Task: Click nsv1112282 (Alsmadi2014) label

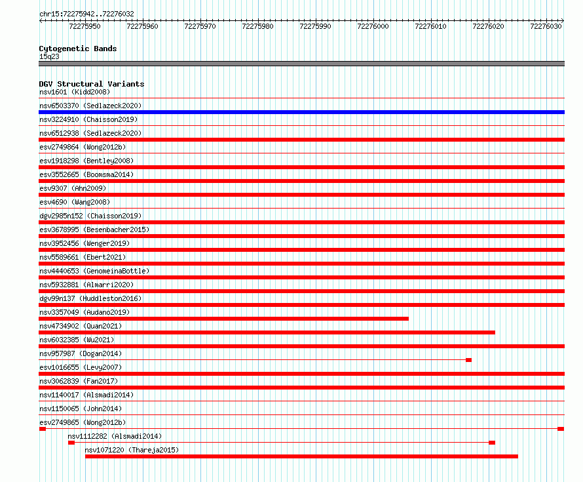Action: pyautogui.click(x=115, y=436)
